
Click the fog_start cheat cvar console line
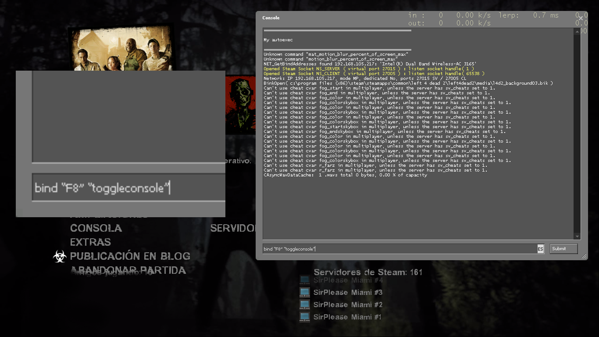pyautogui.click(x=379, y=88)
